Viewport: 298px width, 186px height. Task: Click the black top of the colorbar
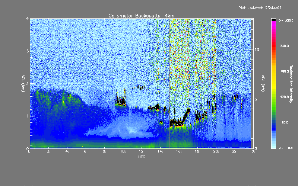tap(273, 20)
